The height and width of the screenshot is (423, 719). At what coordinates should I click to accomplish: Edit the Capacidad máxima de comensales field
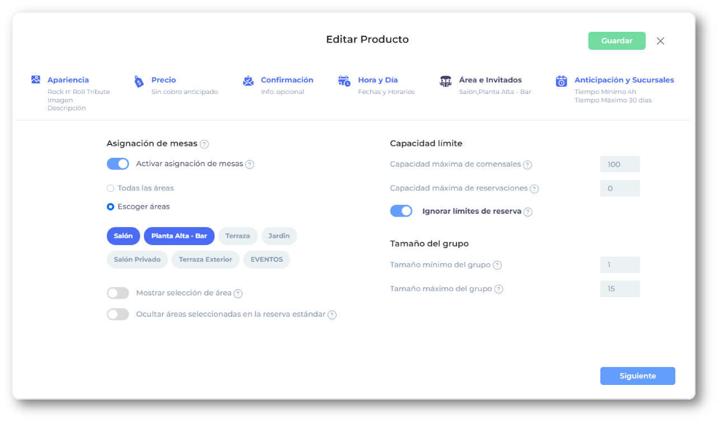pos(620,164)
